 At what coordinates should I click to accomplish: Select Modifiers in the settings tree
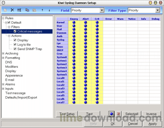(x=12, y=66)
